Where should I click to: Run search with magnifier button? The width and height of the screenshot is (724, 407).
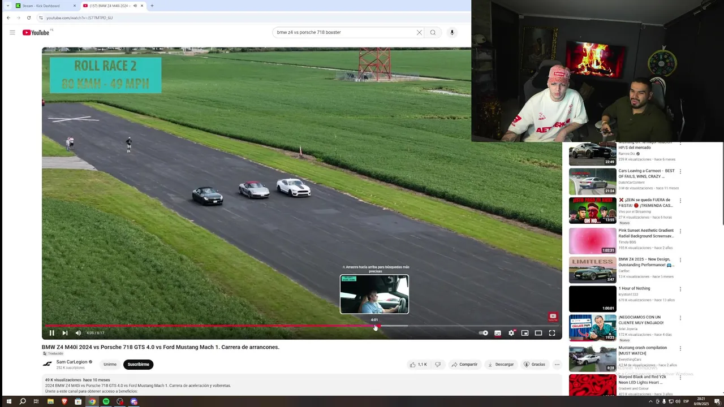pos(433,32)
